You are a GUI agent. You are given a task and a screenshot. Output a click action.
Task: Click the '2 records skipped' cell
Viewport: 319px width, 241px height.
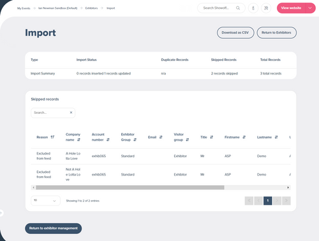pos(225,73)
